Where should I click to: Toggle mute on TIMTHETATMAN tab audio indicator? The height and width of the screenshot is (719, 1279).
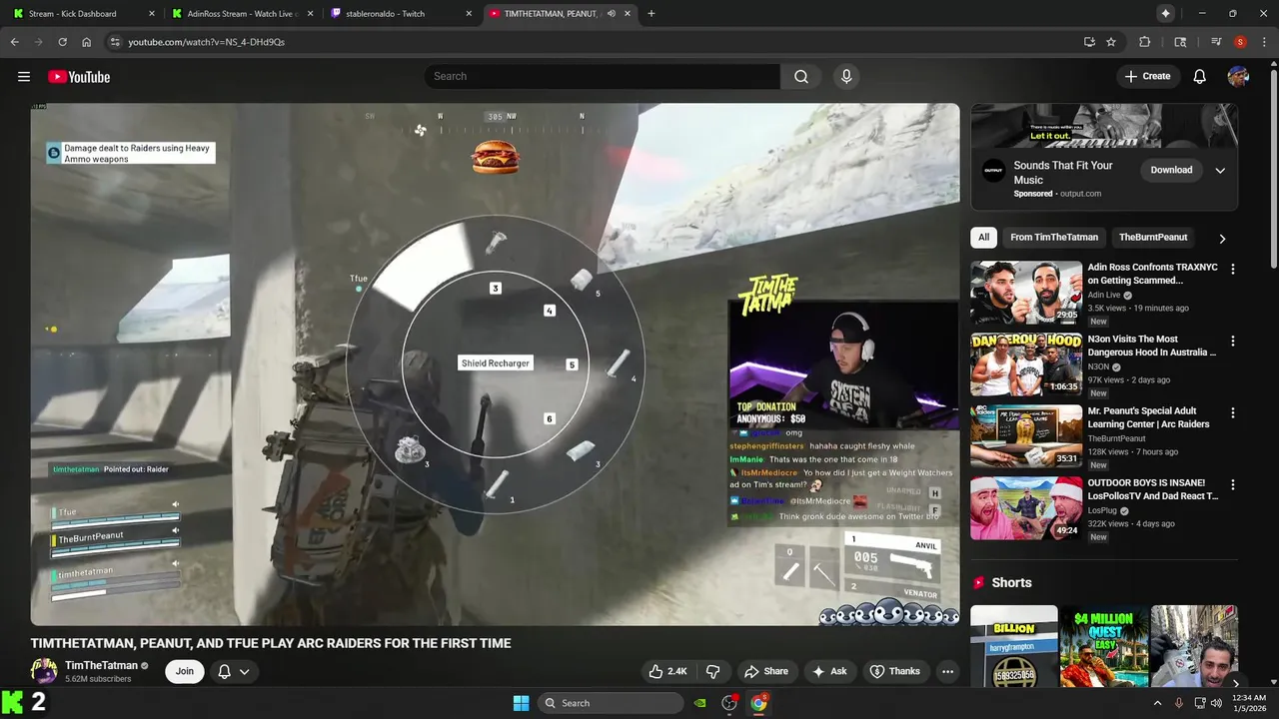(x=612, y=14)
